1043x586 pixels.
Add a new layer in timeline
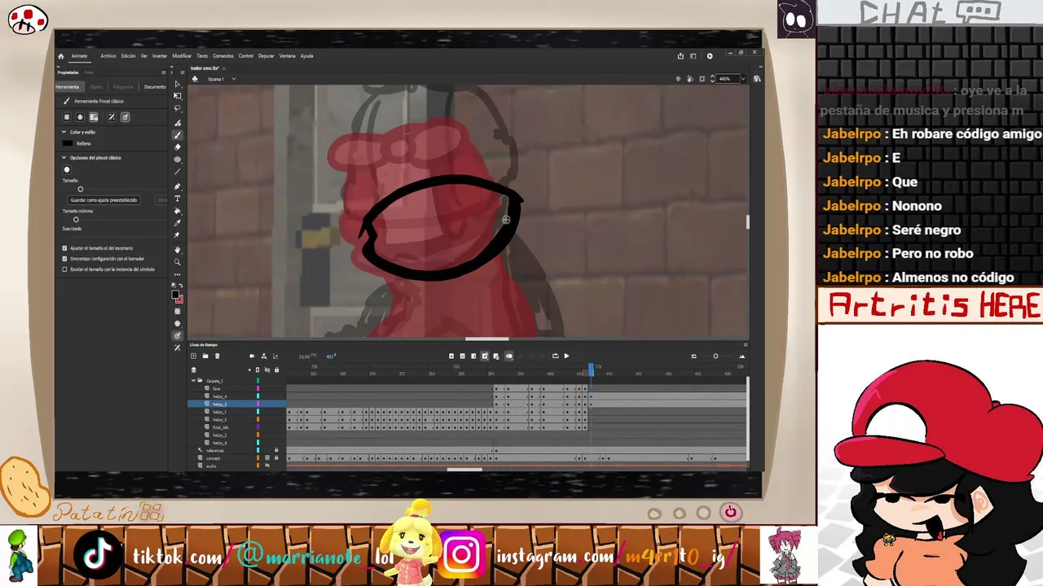[x=193, y=356]
